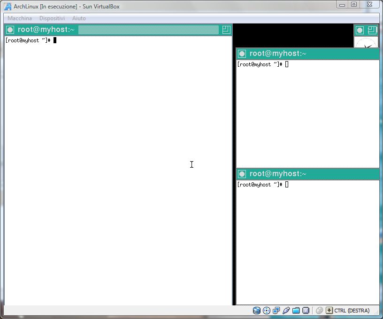This screenshot has width=383, height=319.
Task: Click the virtualization chip indicator icon
Action: coord(306,311)
